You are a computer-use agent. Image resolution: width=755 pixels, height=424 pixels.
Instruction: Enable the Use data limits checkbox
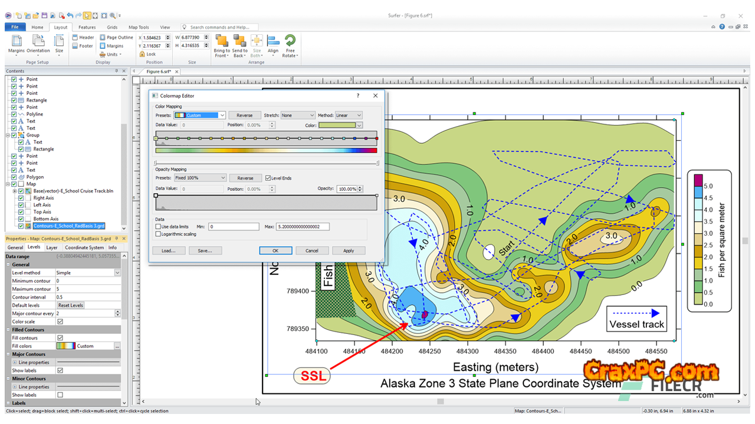pyautogui.click(x=158, y=227)
